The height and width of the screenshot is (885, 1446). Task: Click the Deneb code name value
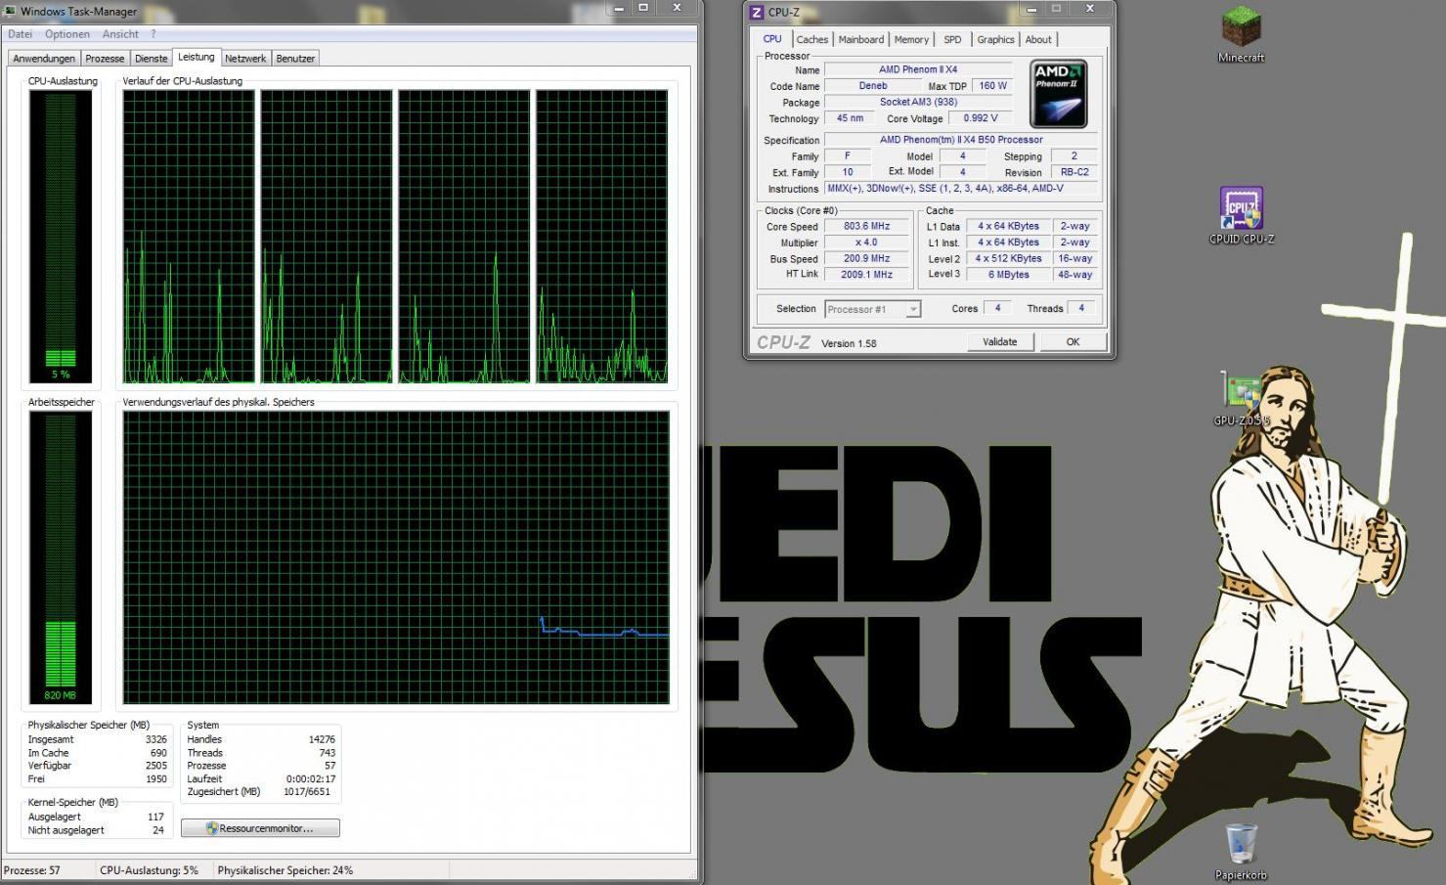coord(873,86)
